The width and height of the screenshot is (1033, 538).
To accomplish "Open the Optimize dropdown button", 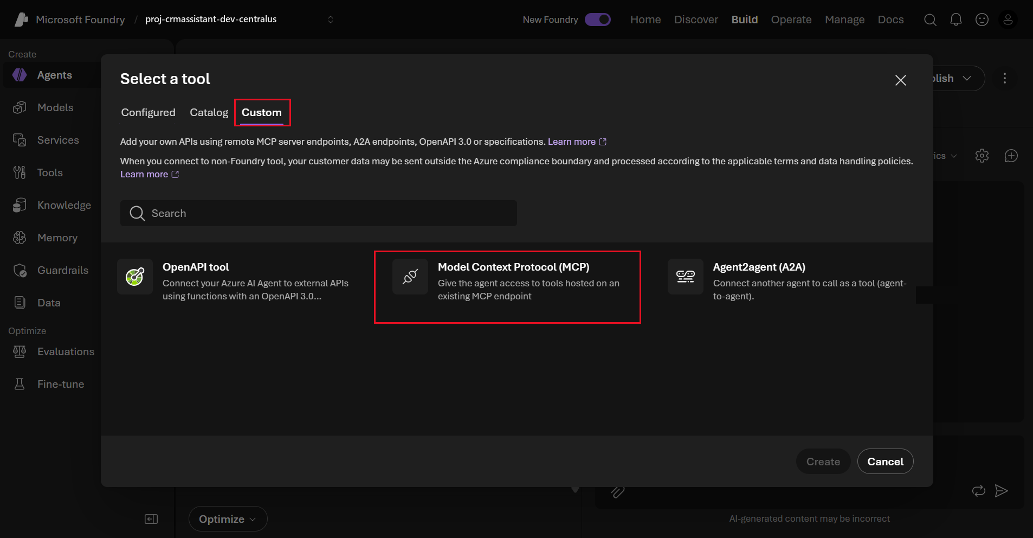I will tap(228, 519).
